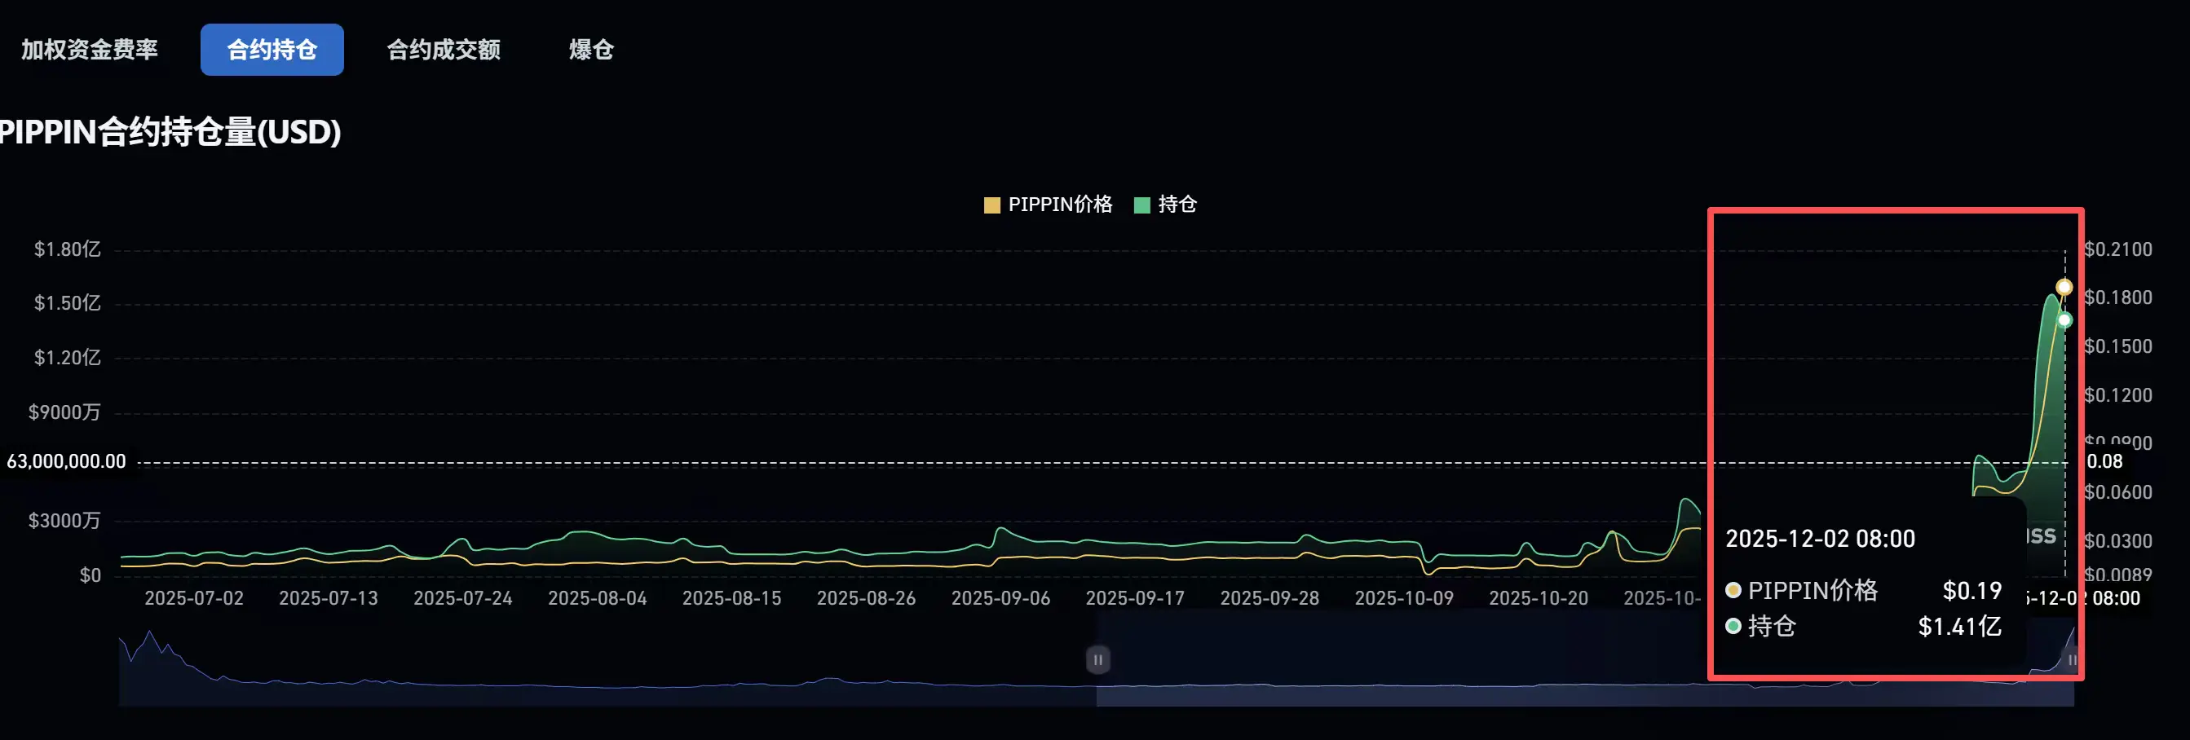Viewport: 2190px width, 740px height.
Task: Click the 2025-07-24 date label
Action: pyautogui.click(x=462, y=598)
